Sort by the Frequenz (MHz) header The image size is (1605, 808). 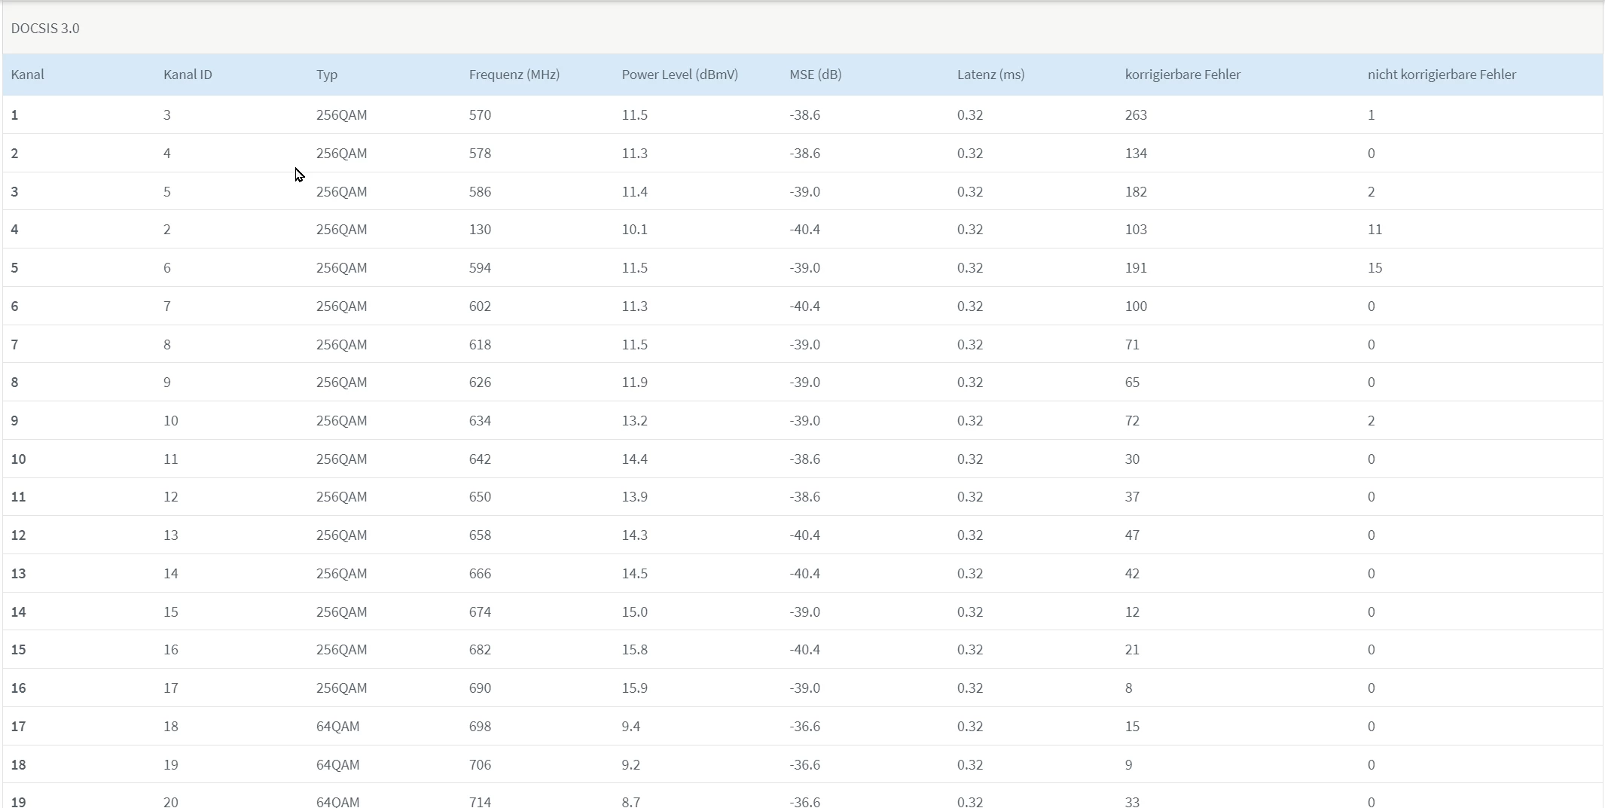click(x=514, y=75)
